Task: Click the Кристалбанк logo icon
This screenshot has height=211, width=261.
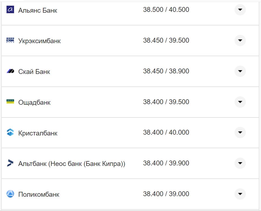Action: (10, 132)
